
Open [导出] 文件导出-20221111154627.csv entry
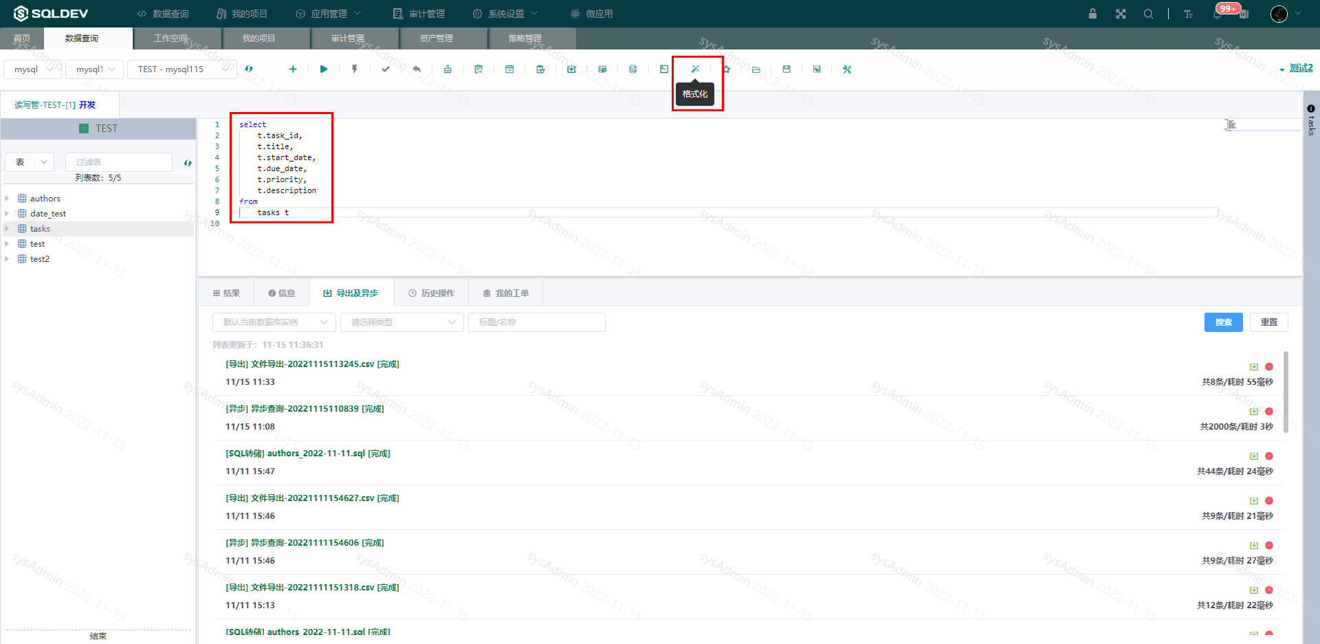point(312,498)
